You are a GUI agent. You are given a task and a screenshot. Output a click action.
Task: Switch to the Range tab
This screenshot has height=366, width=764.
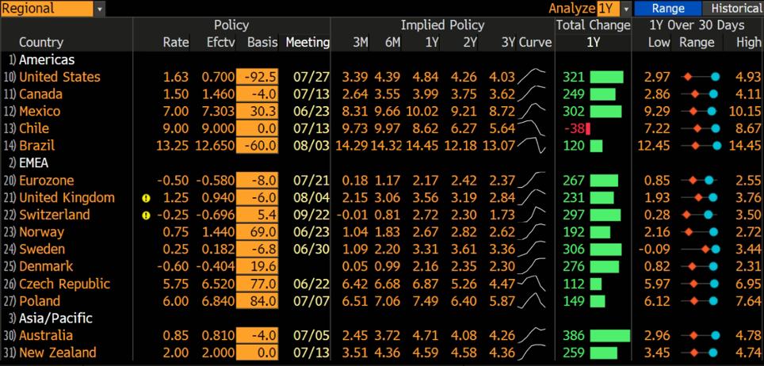click(668, 8)
